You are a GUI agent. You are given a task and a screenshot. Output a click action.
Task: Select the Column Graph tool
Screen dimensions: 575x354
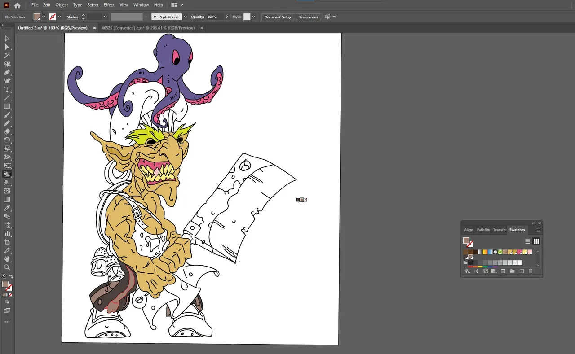(x=7, y=233)
